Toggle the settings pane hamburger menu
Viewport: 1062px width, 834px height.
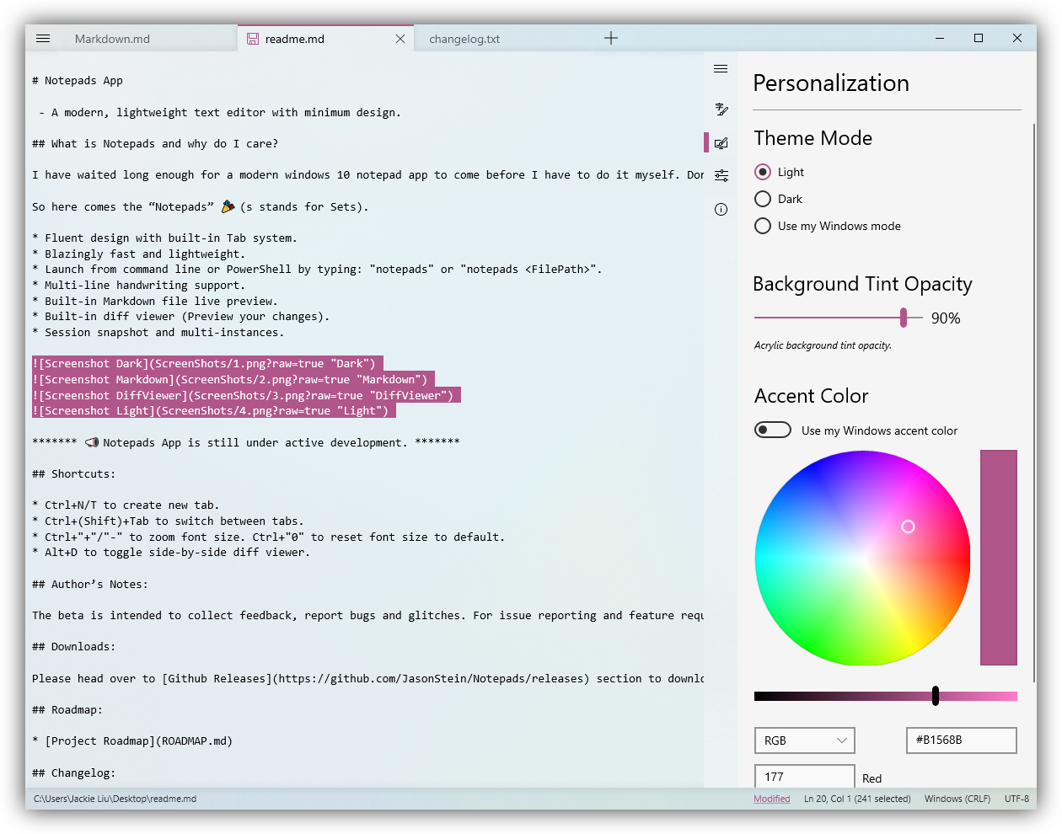point(721,69)
